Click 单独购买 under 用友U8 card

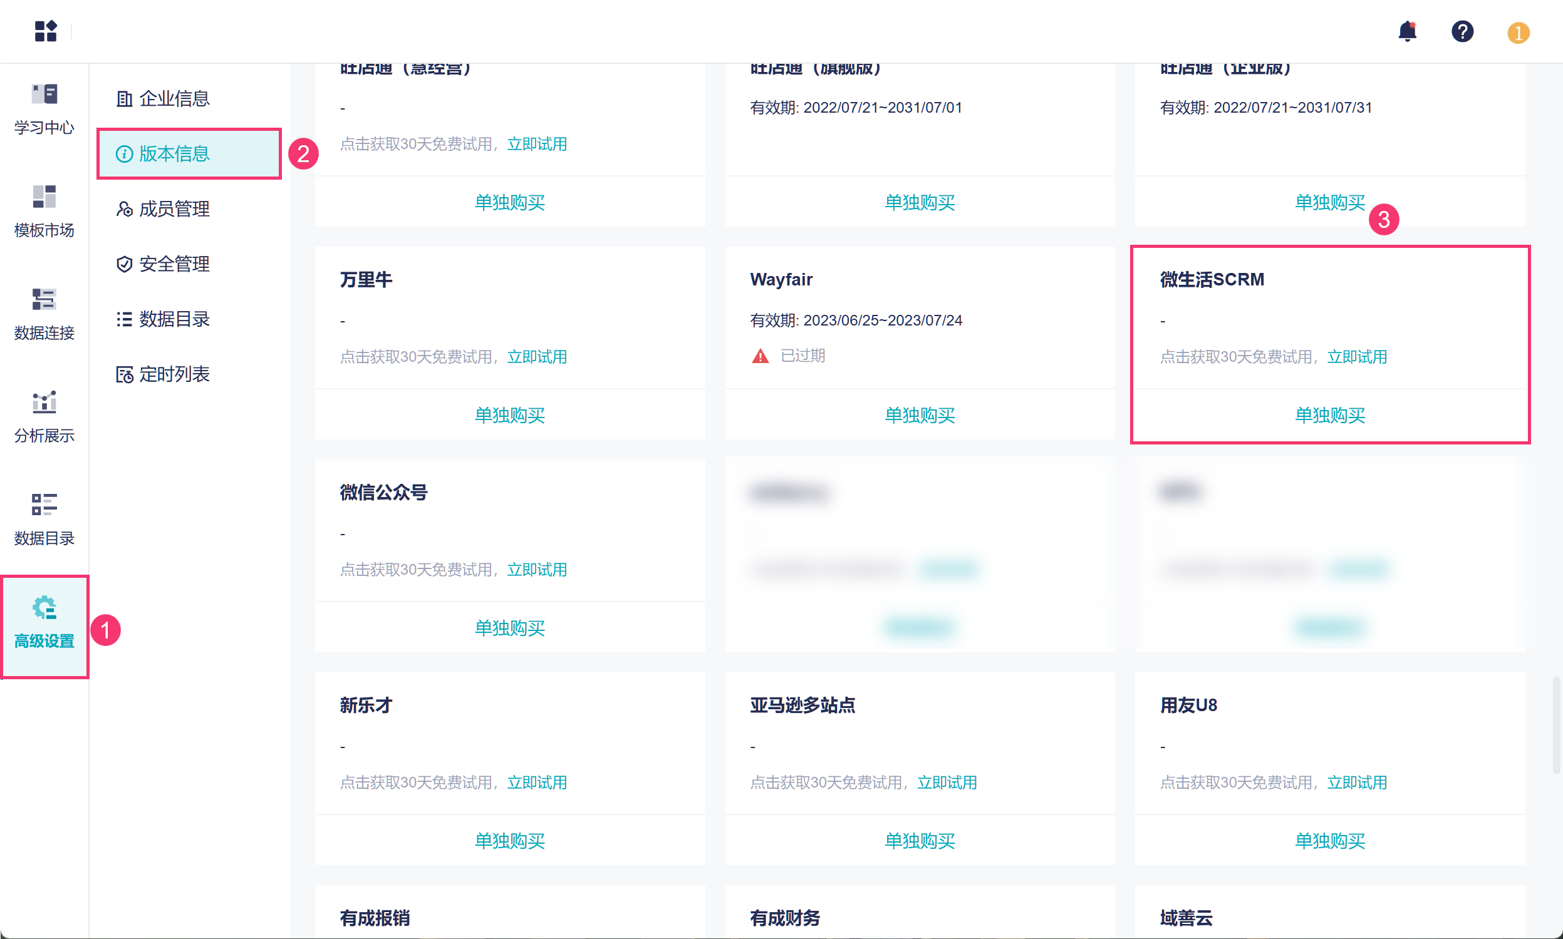click(x=1329, y=841)
